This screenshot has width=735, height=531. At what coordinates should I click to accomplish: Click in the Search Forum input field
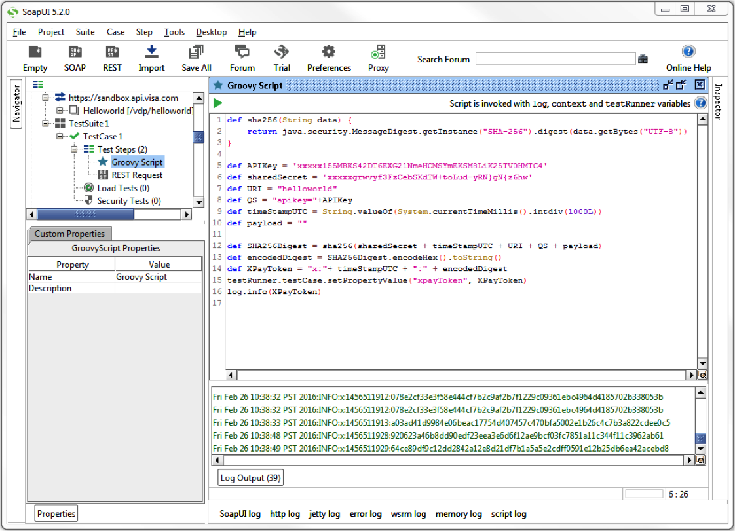click(x=555, y=59)
